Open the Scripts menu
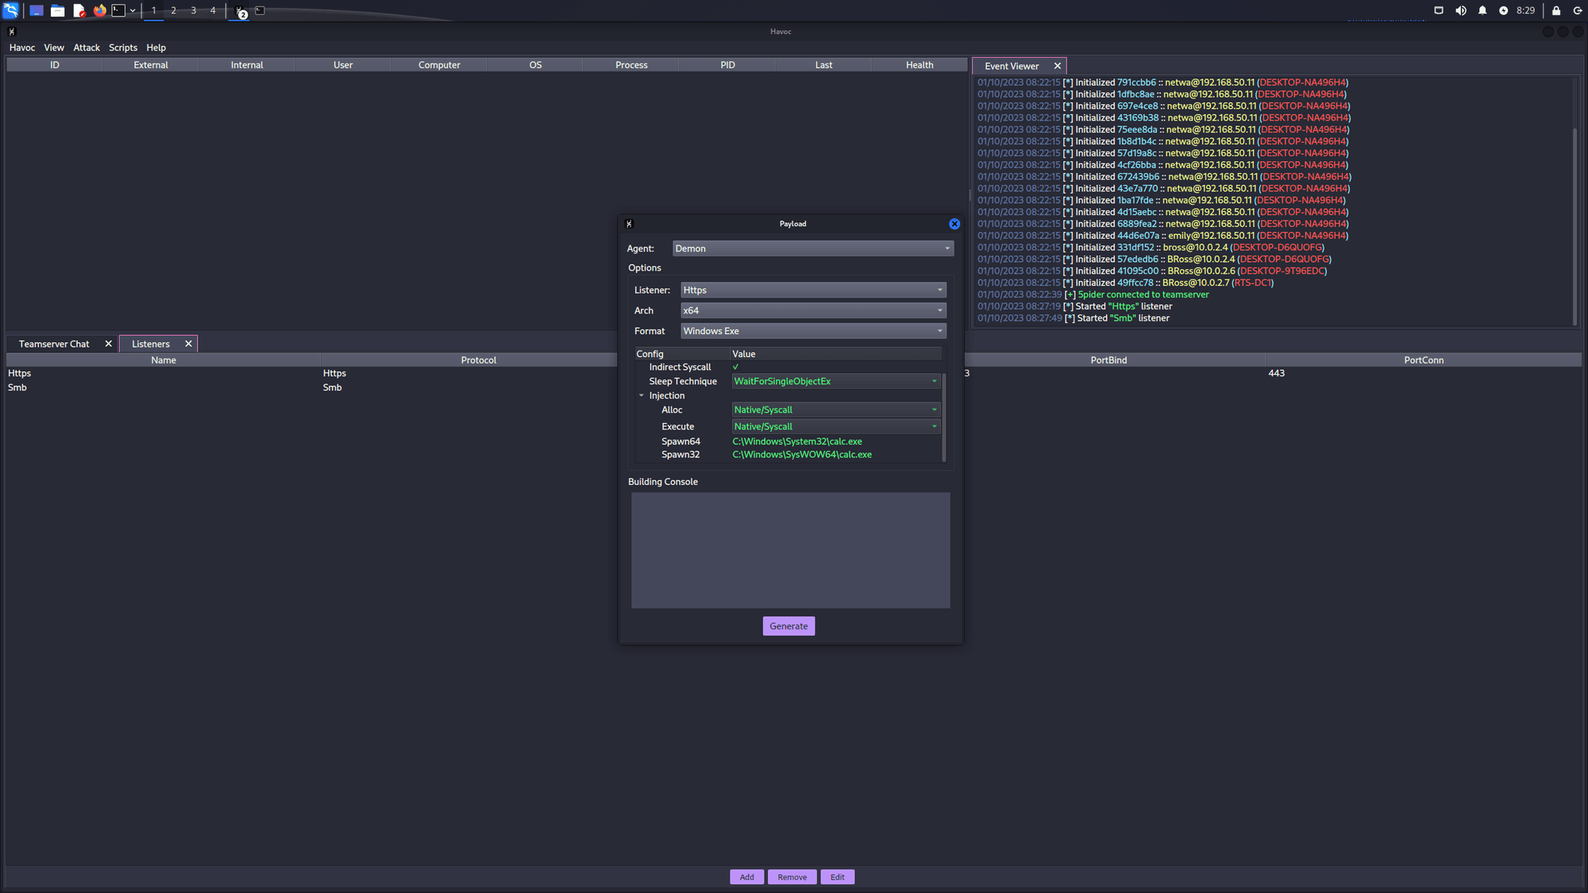The height and width of the screenshot is (893, 1588). click(x=123, y=48)
